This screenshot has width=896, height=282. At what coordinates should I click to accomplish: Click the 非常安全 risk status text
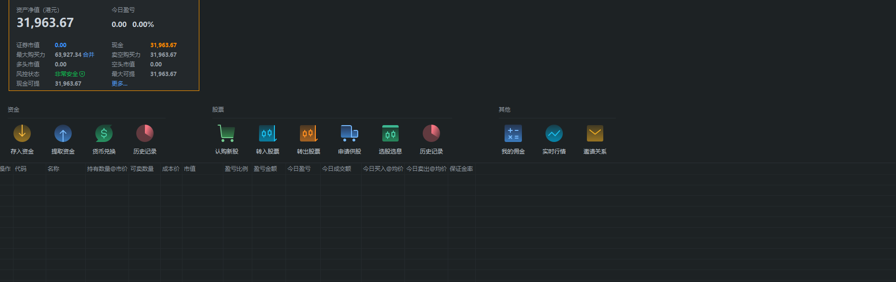coord(66,74)
